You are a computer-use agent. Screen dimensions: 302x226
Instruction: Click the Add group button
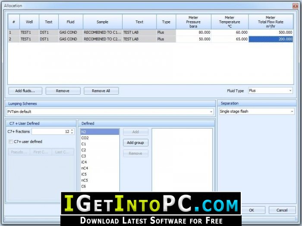coord(135,143)
